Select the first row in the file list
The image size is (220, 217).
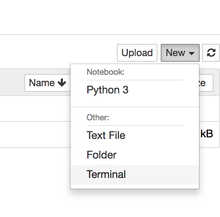[35, 108]
